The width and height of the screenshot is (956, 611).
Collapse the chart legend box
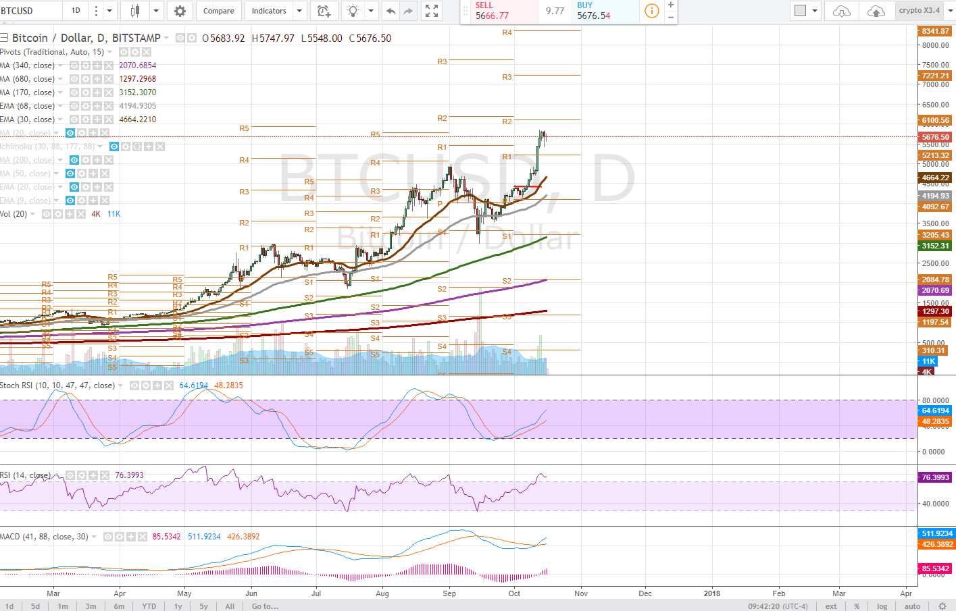4,38
